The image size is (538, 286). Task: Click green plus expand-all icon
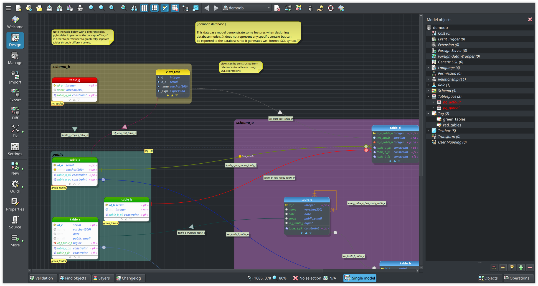pyautogui.click(x=521, y=267)
